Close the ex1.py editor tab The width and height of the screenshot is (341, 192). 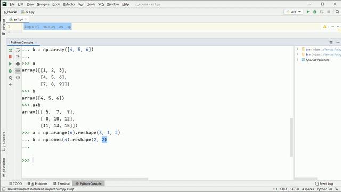point(26,19)
